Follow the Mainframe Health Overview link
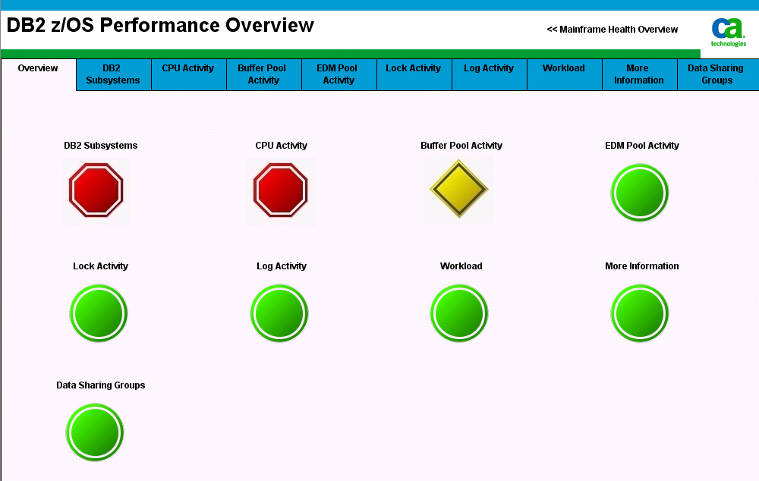This screenshot has width=759, height=481. [613, 30]
